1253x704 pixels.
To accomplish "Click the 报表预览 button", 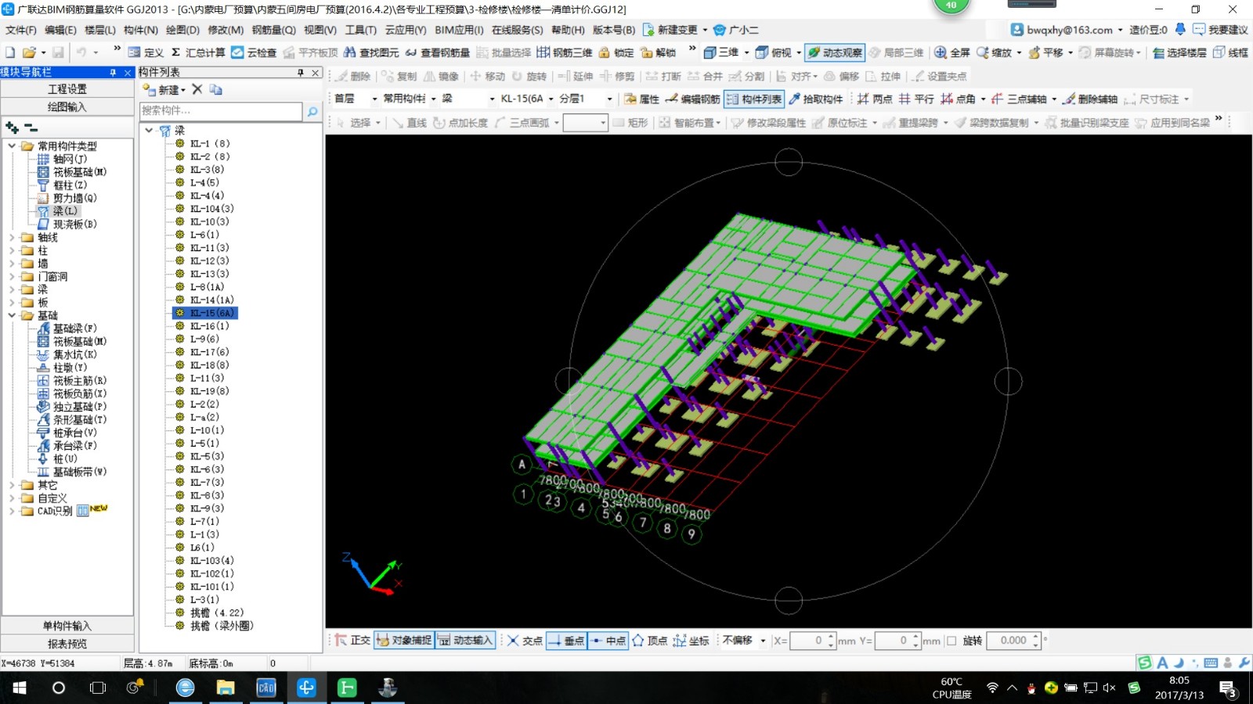I will click(x=67, y=644).
